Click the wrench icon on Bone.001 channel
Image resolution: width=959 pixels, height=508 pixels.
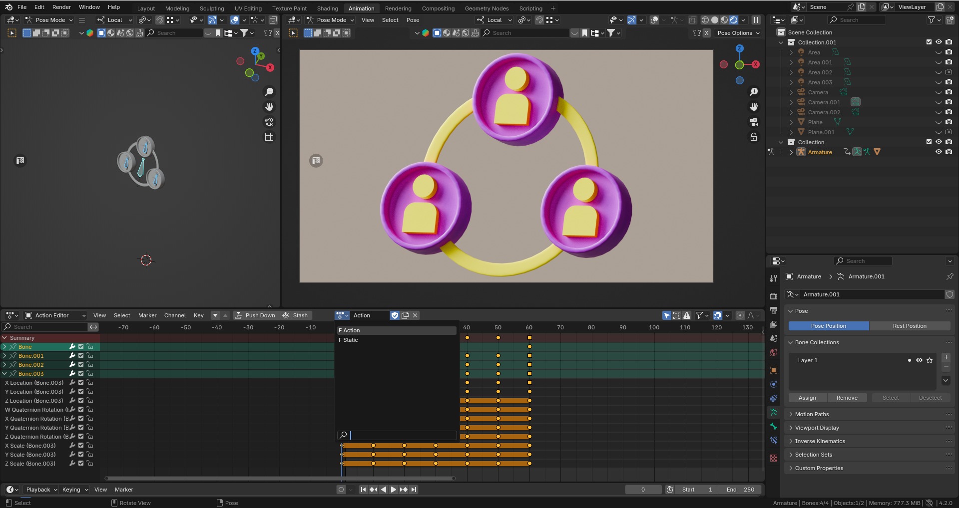tap(72, 356)
